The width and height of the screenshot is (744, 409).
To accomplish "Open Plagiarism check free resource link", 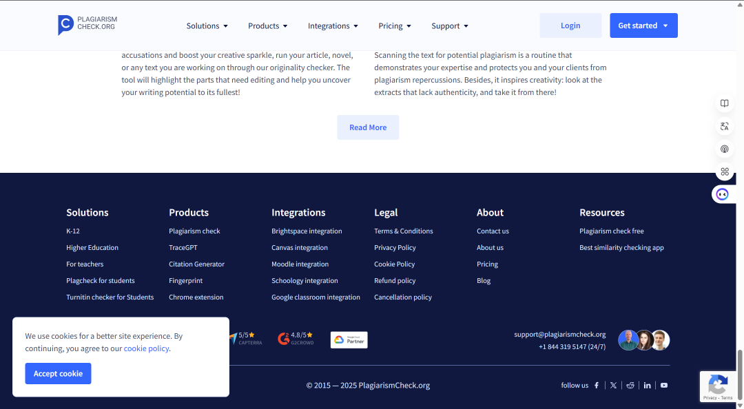I will pyautogui.click(x=611, y=231).
